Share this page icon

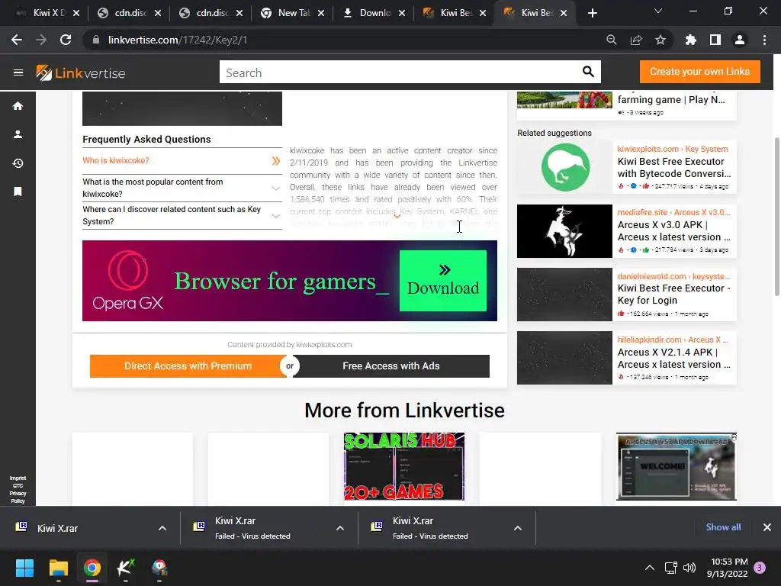[x=636, y=40]
